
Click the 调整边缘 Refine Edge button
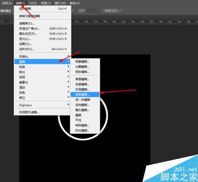112,11
